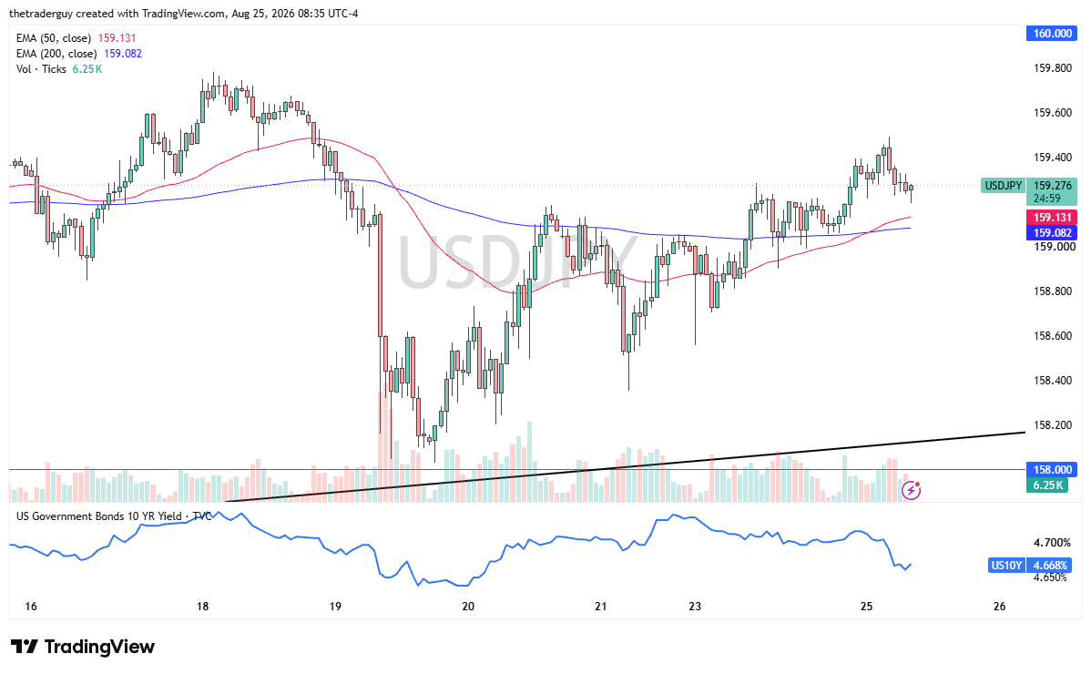Click the blue 158.000 price level label

coord(1052,469)
